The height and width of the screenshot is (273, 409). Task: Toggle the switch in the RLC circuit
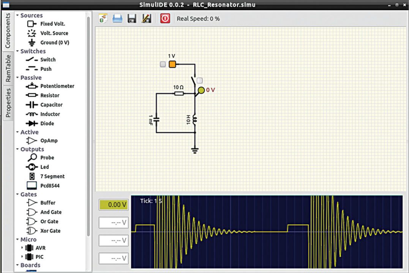(x=199, y=80)
